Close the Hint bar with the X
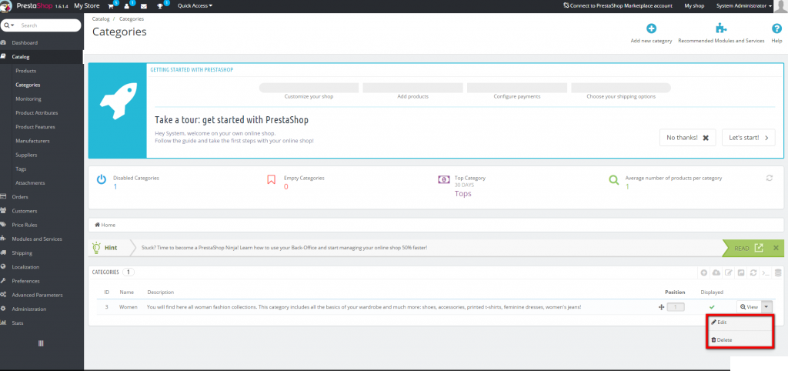Viewport: 788px width, 371px height. point(776,248)
